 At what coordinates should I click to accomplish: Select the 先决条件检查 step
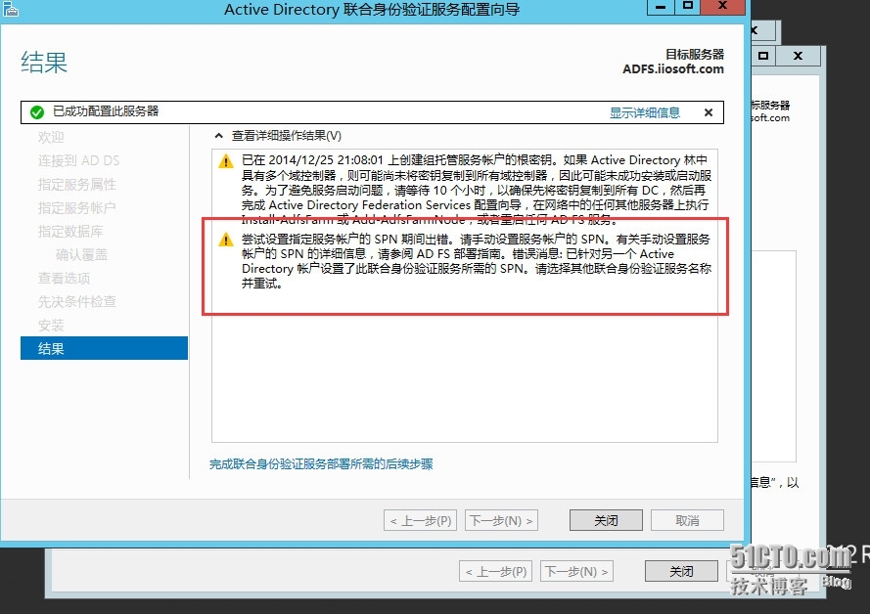[x=76, y=301]
